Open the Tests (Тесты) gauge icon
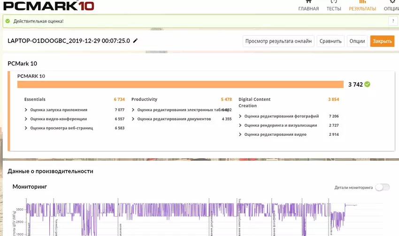399x236 pixels. click(x=334, y=2)
